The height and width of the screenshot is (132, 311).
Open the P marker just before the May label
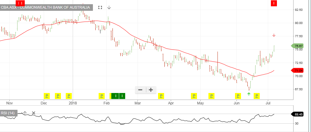coord(194,96)
